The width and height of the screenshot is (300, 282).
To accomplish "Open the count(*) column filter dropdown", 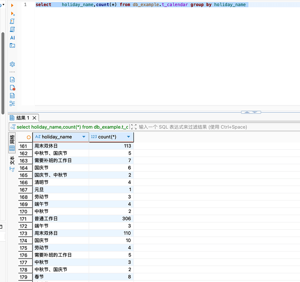I will coord(129,137).
